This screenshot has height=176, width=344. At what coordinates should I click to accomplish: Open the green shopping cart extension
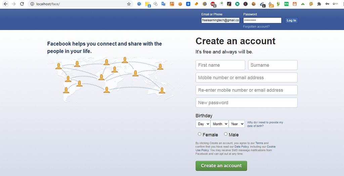(x=237, y=4)
